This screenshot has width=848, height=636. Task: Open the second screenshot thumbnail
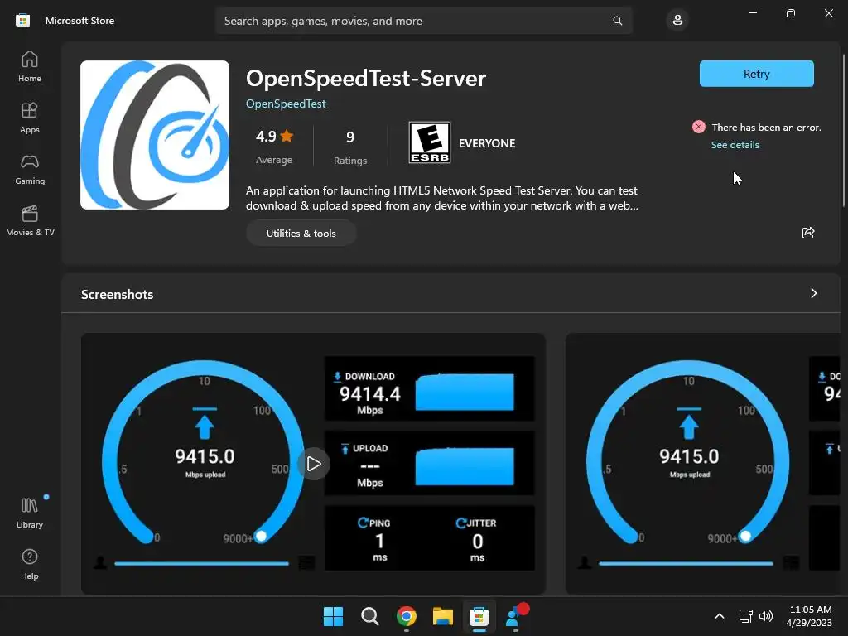click(x=703, y=464)
